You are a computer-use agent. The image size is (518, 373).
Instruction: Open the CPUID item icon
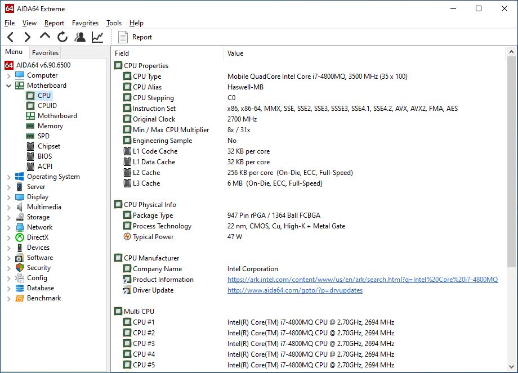point(30,106)
